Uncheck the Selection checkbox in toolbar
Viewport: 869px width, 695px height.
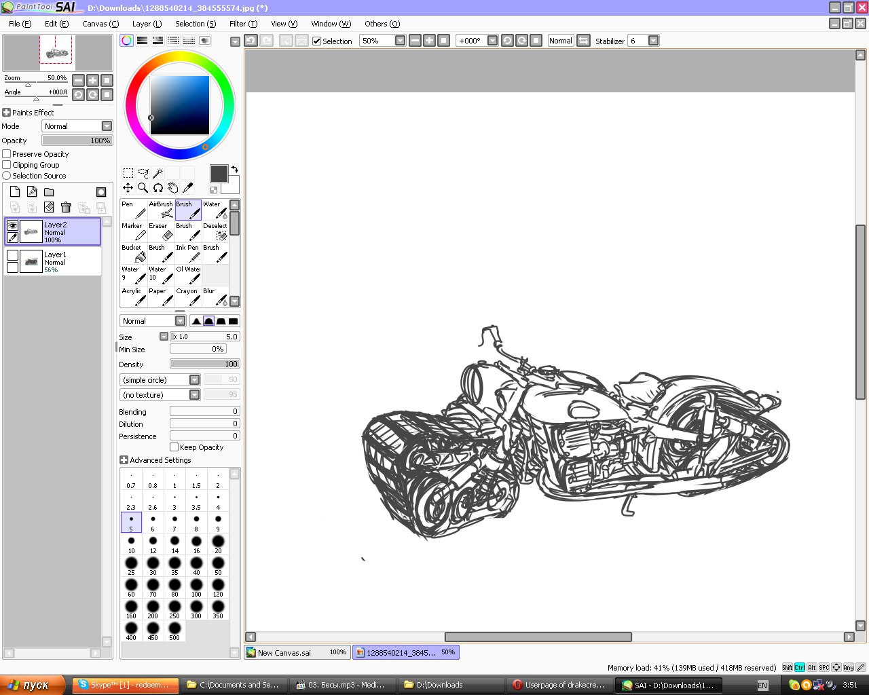click(316, 41)
